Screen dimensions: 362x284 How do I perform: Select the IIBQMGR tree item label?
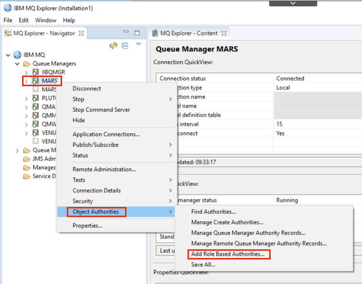(53, 72)
